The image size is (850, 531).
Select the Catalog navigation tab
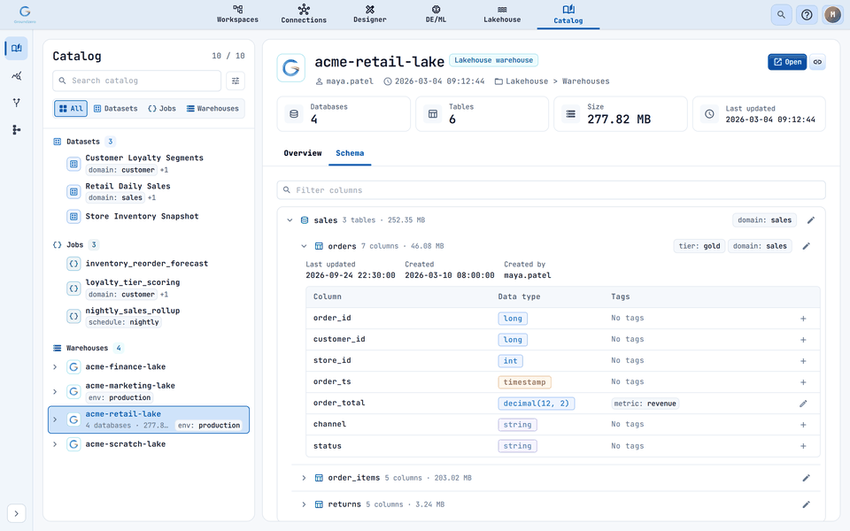coord(568,15)
